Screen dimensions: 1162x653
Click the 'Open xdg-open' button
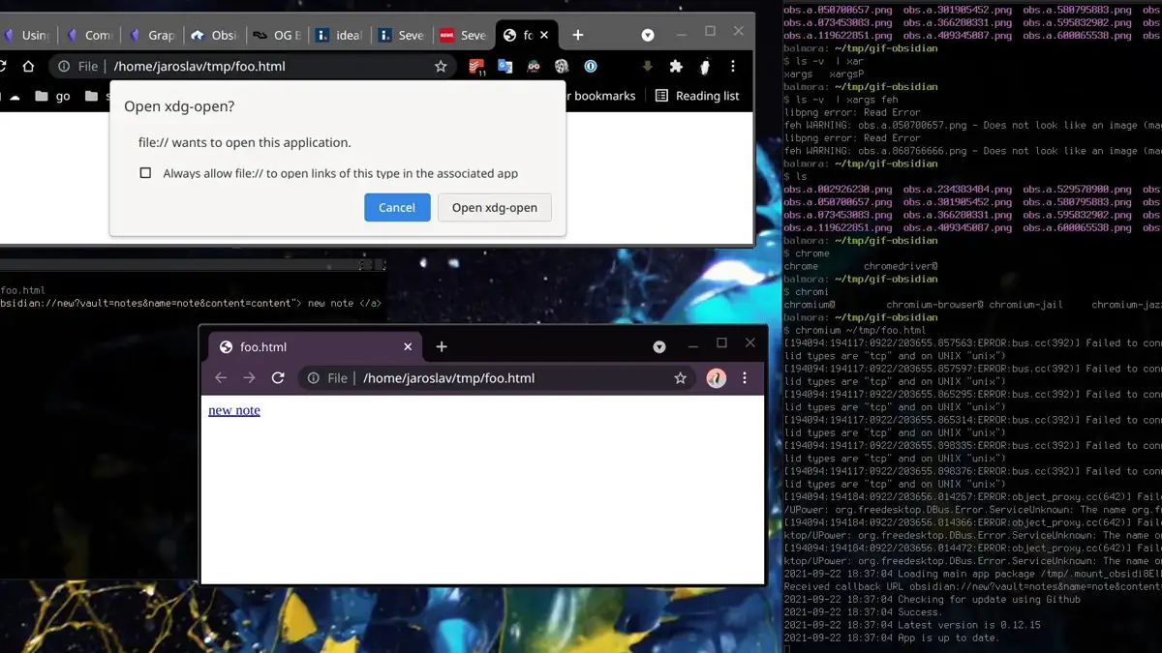(494, 207)
